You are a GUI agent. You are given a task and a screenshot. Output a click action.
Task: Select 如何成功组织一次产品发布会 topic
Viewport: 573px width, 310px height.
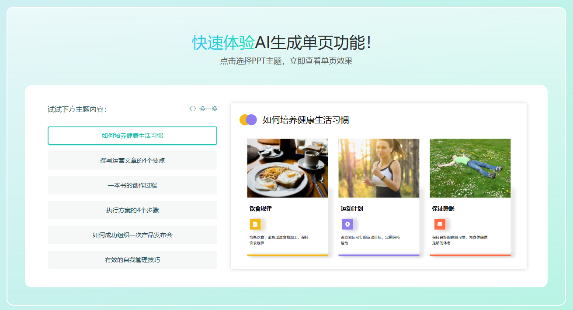click(132, 235)
